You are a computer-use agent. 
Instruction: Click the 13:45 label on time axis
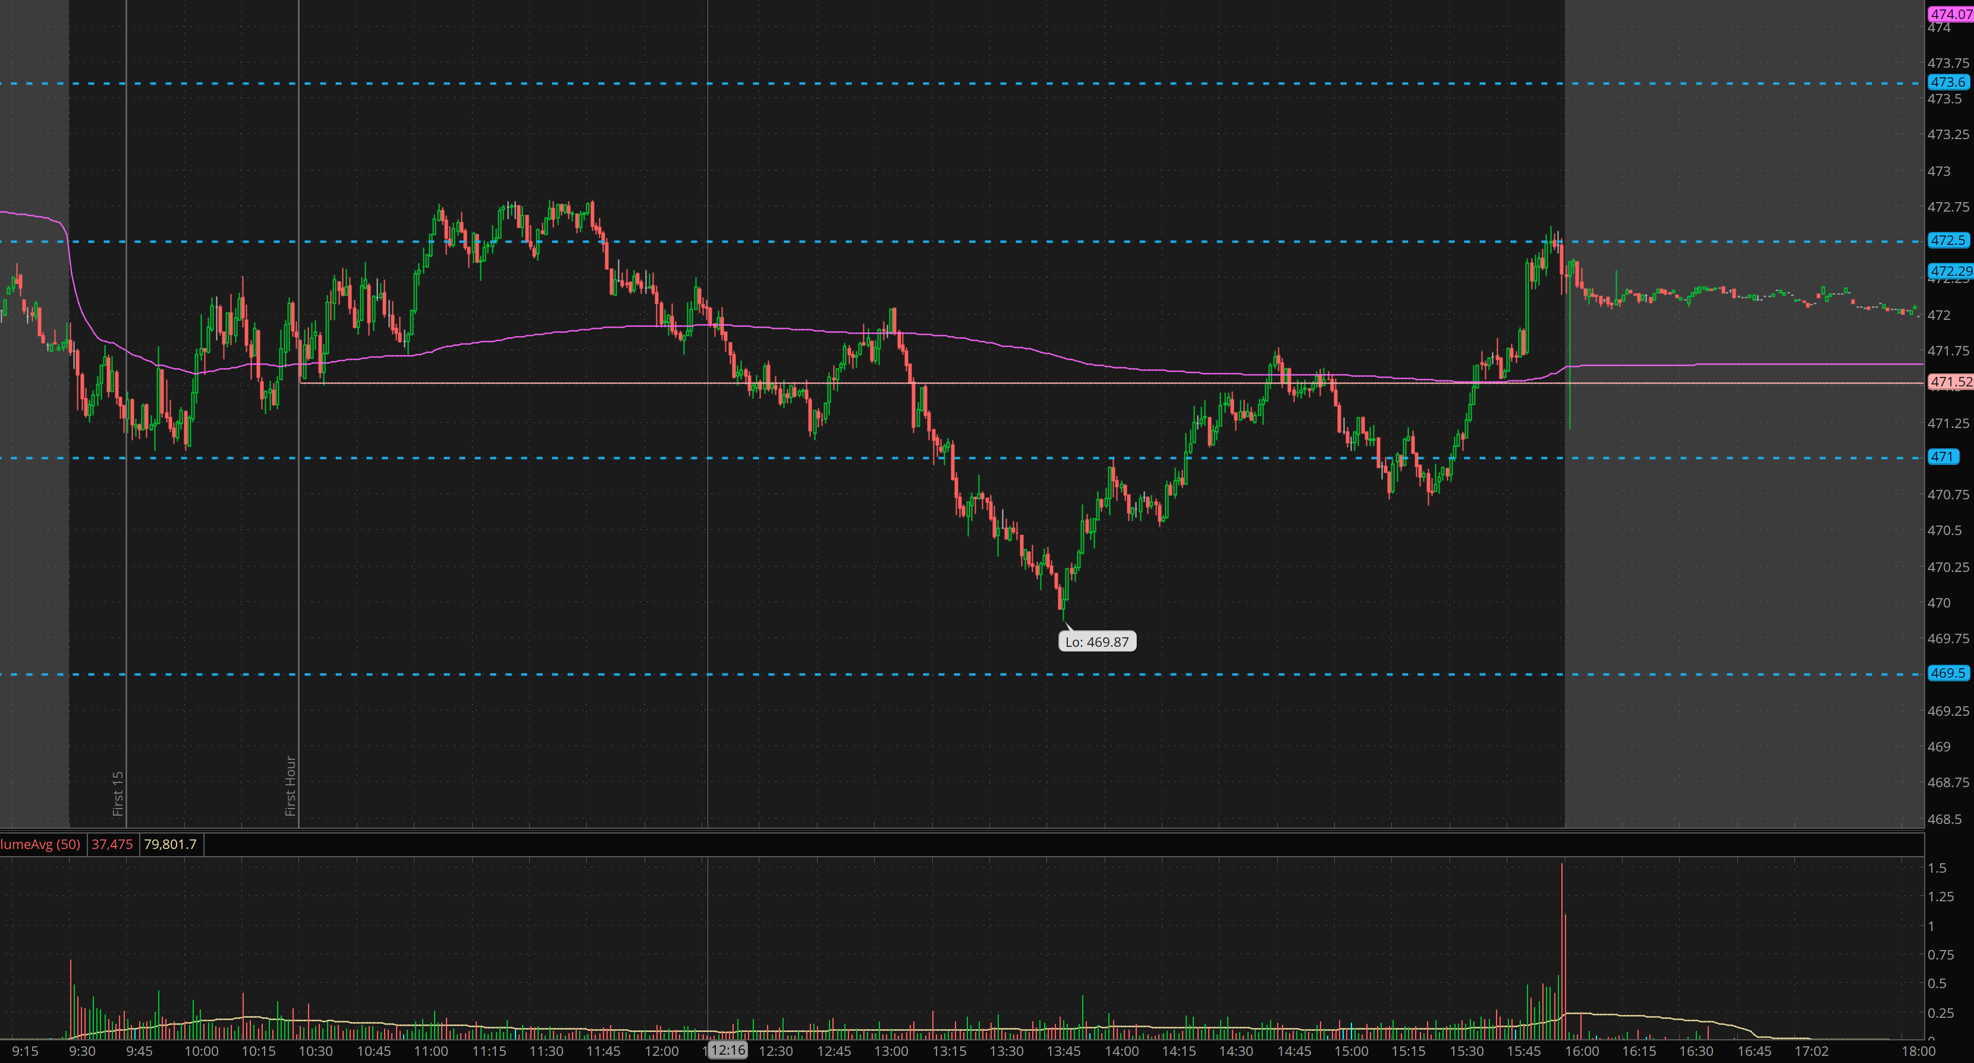pos(1064,1052)
